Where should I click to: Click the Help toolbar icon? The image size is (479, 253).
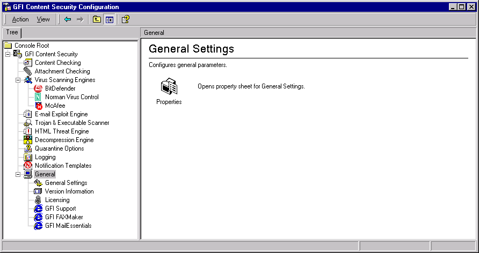126,19
